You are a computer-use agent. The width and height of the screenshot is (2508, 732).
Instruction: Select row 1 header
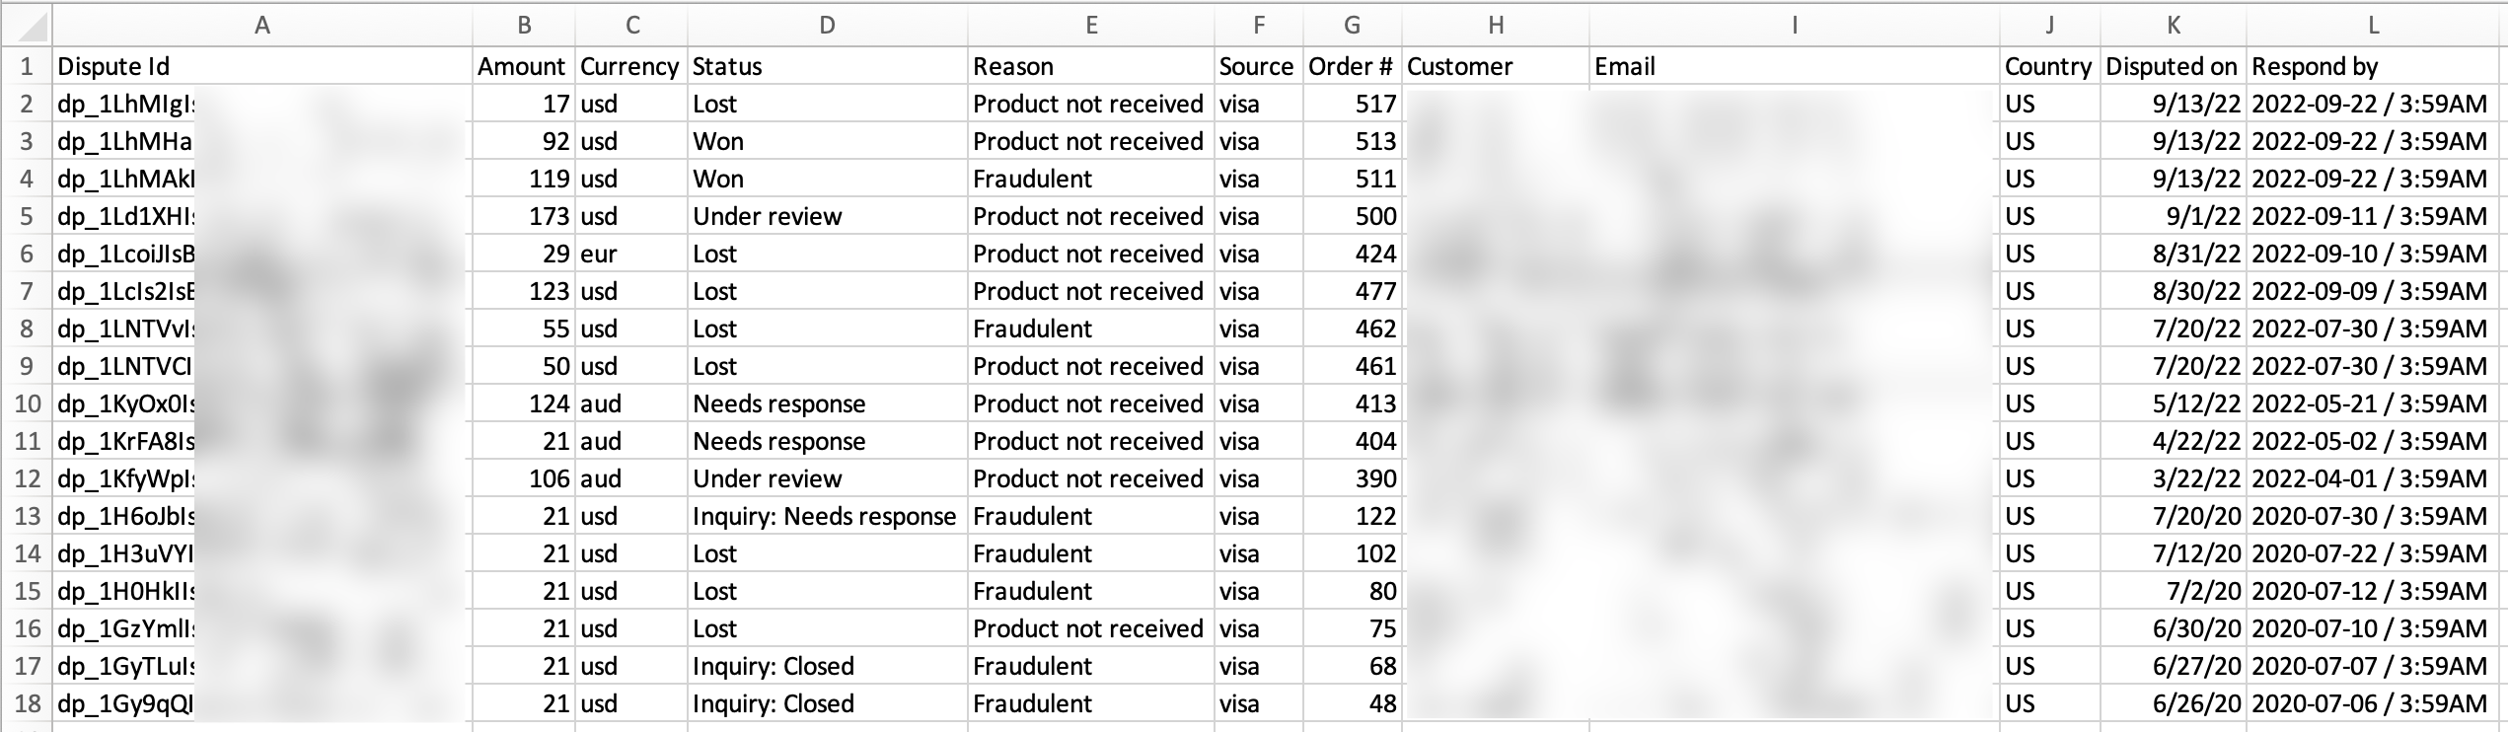(x=27, y=66)
